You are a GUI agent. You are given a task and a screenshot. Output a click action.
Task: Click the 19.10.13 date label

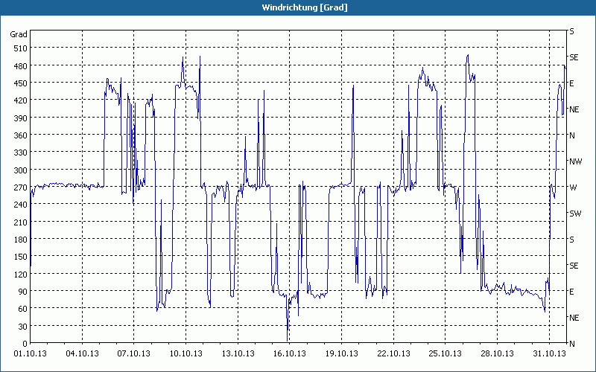(x=341, y=353)
